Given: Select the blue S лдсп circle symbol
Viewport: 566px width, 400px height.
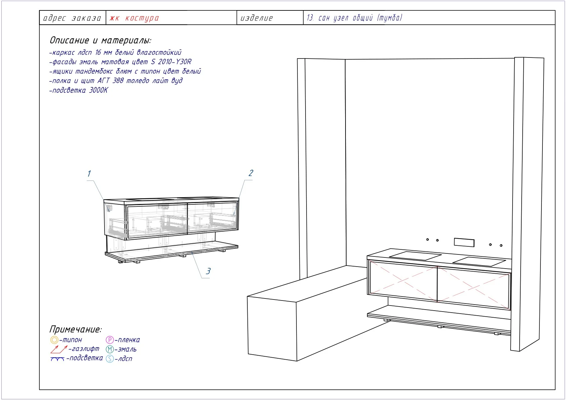Looking at the screenshot, I should (110, 359).
